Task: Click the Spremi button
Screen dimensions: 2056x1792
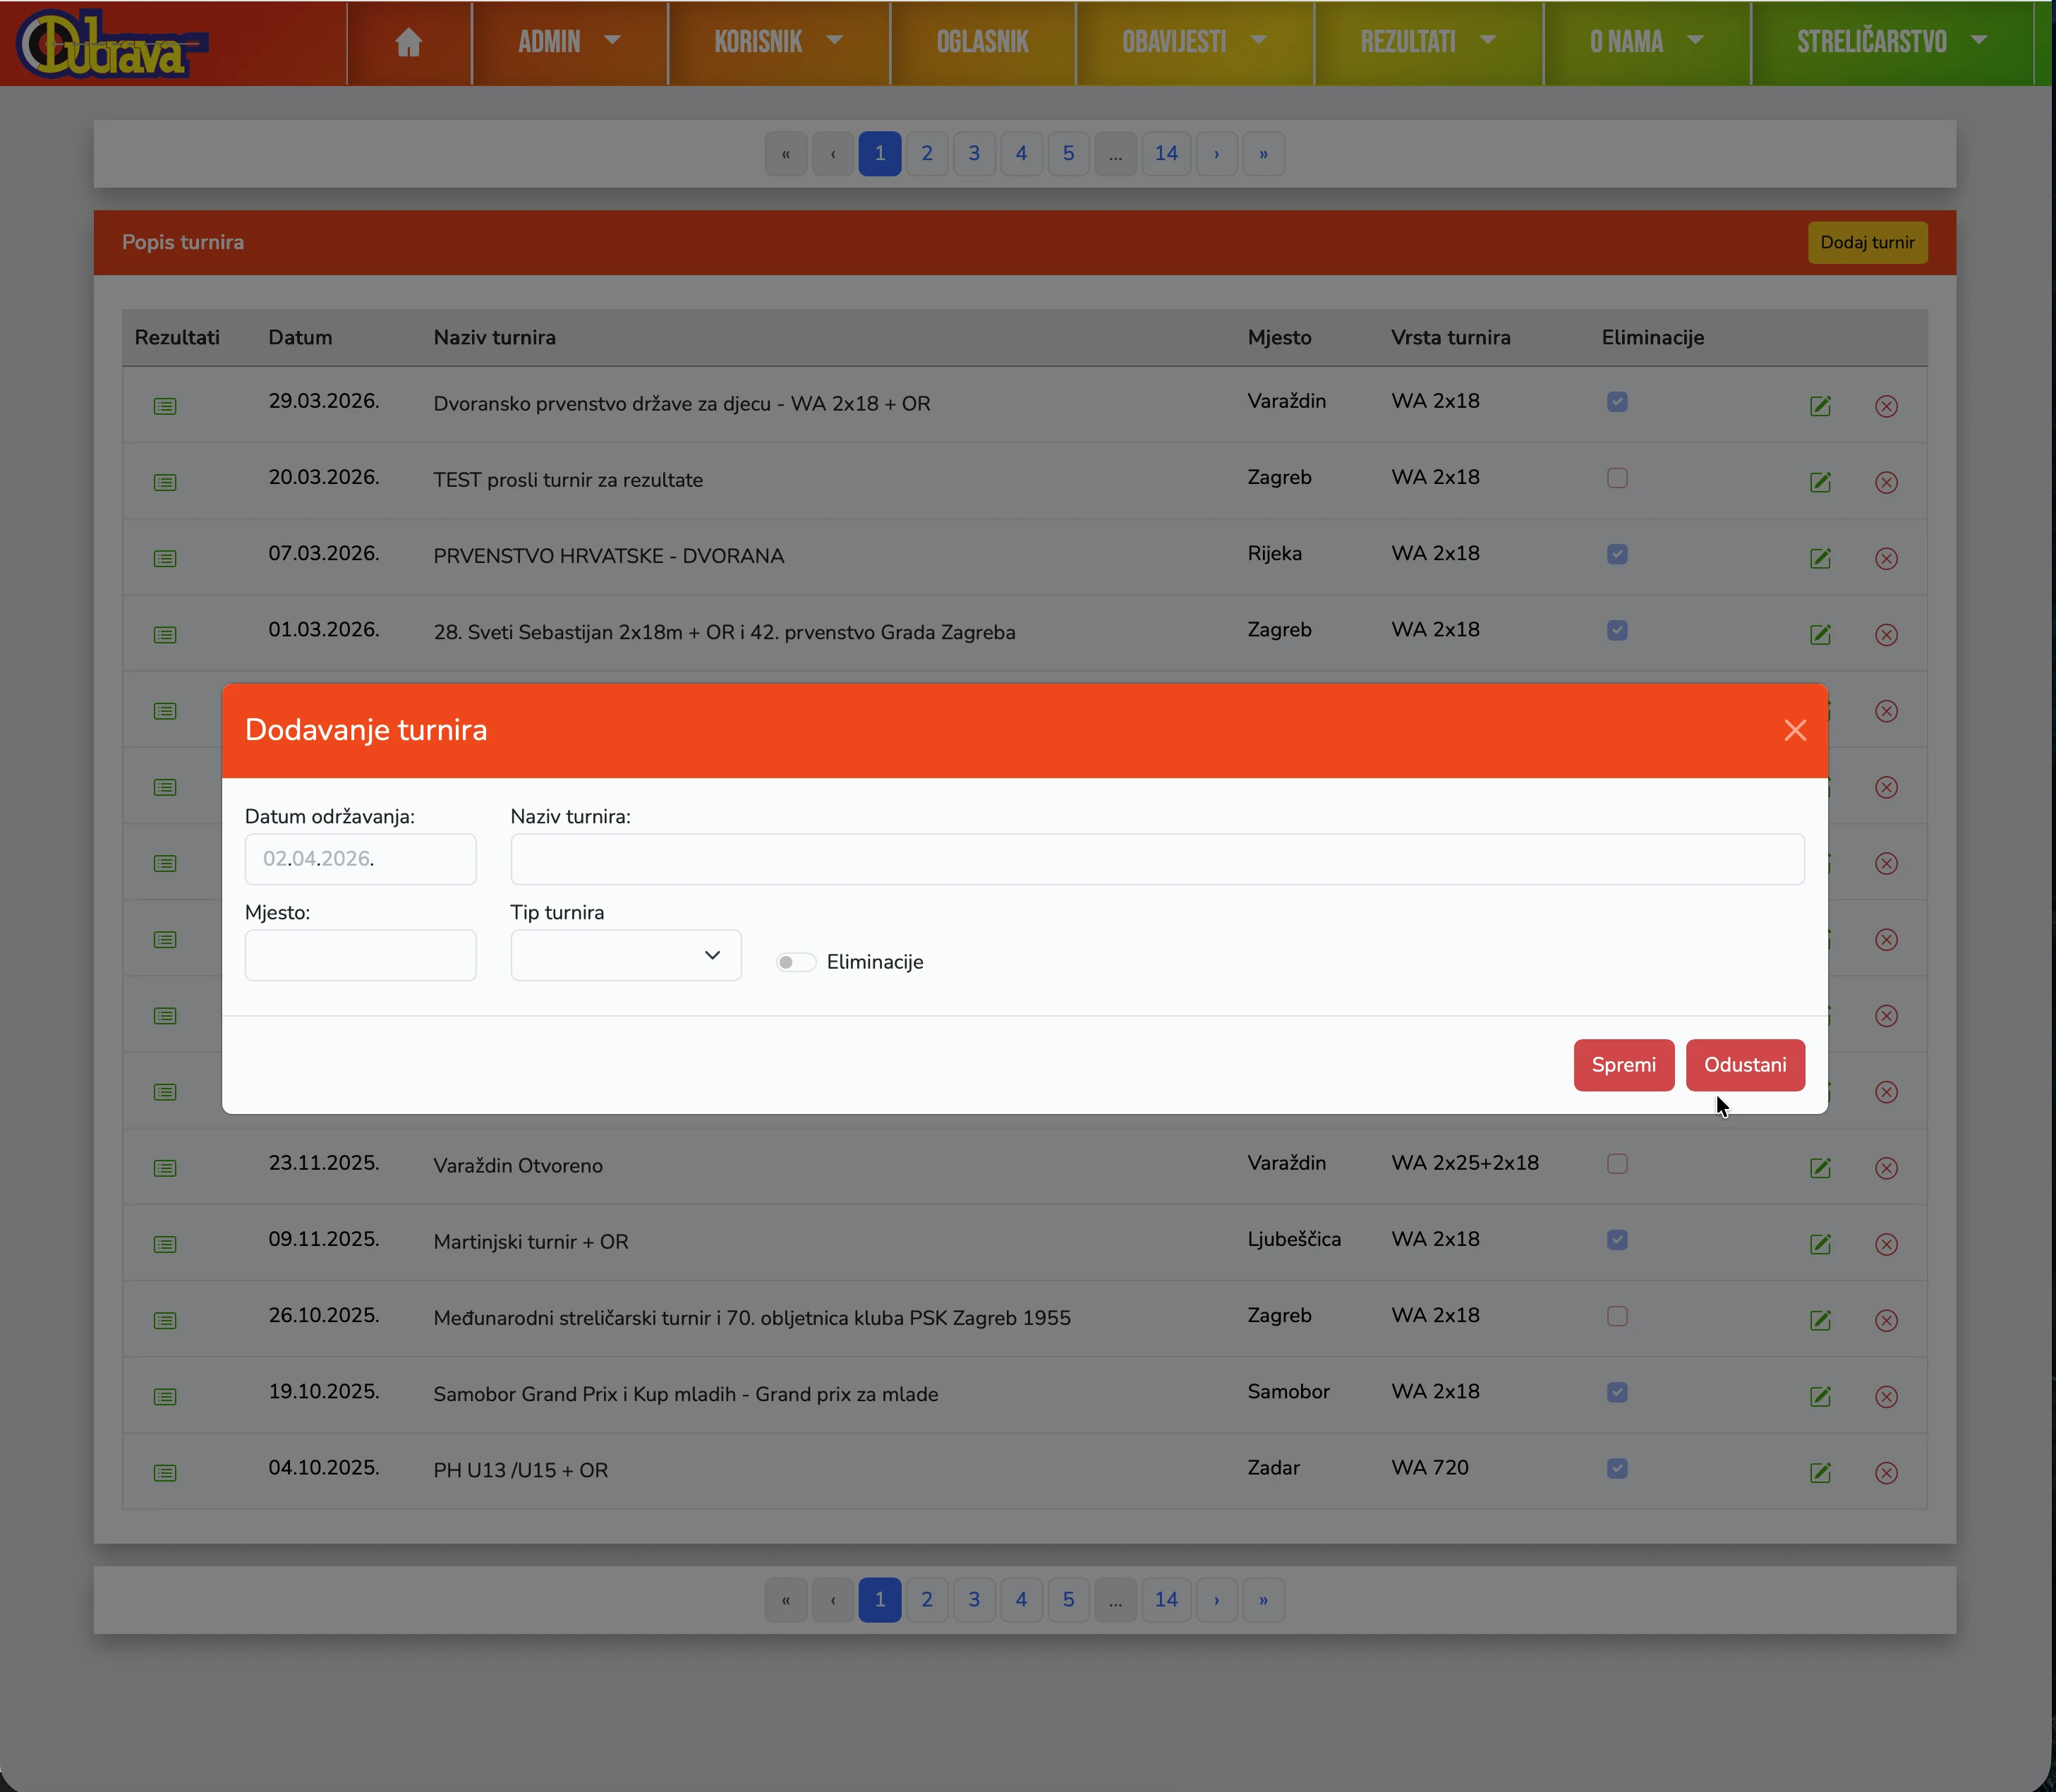Action: [x=1623, y=1065]
